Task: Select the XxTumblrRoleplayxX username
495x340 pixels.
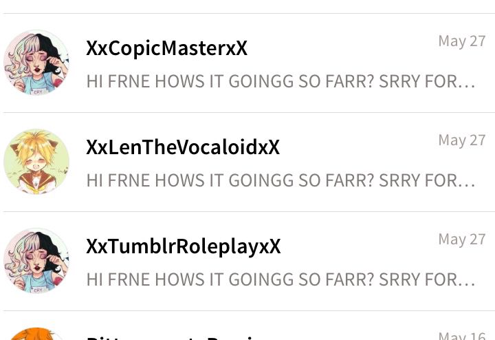Action: pyautogui.click(x=183, y=246)
